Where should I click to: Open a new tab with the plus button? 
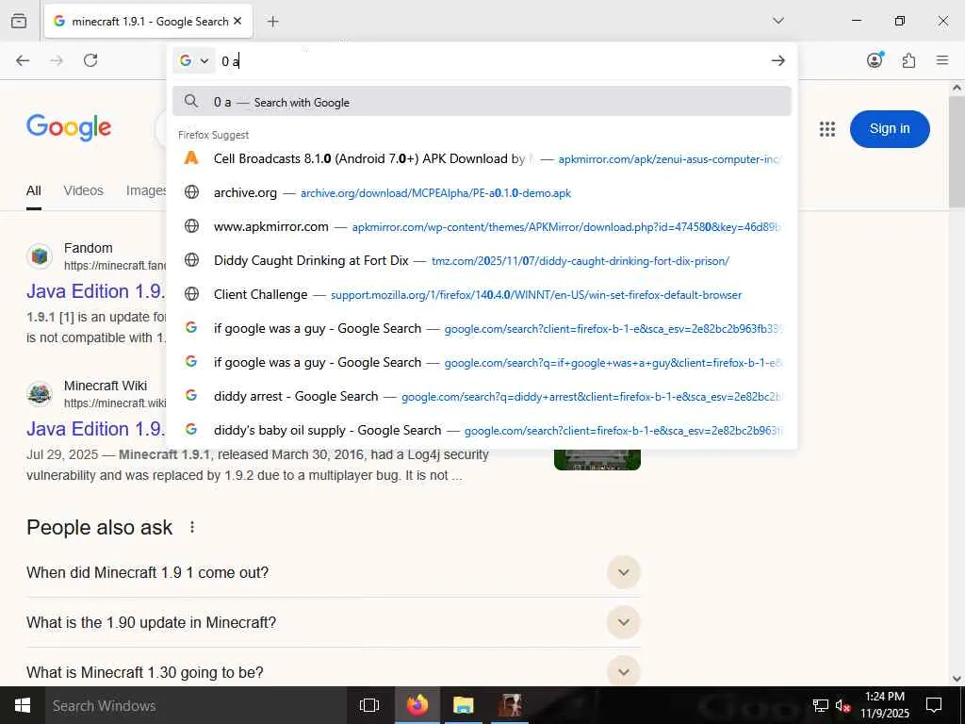272,22
